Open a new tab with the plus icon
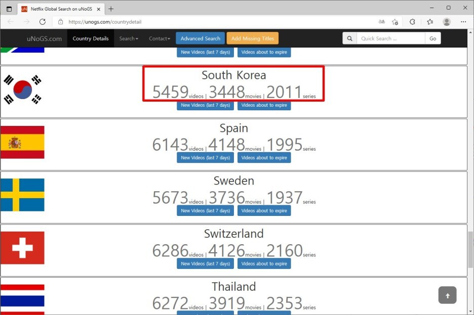Image resolution: width=474 pixels, height=315 pixels. [111, 9]
